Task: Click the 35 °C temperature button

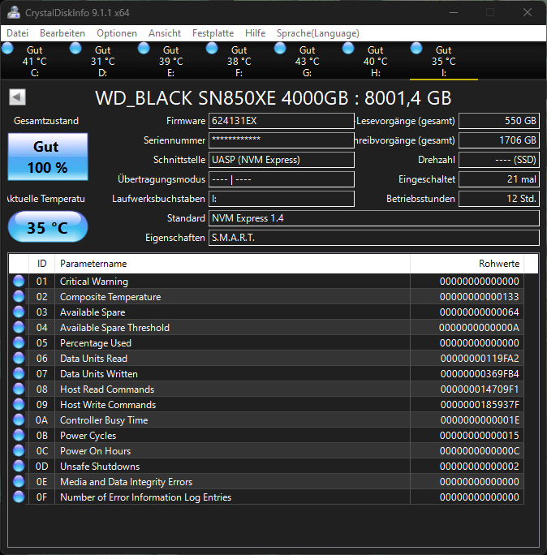Action: [47, 228]
